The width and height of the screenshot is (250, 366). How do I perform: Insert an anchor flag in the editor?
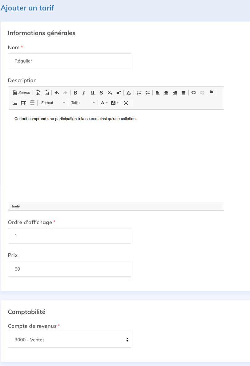click(212, 92)
